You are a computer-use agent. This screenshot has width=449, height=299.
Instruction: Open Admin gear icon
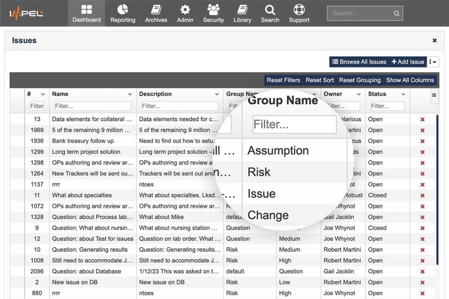pyautogui.click(x=185, y=10)
